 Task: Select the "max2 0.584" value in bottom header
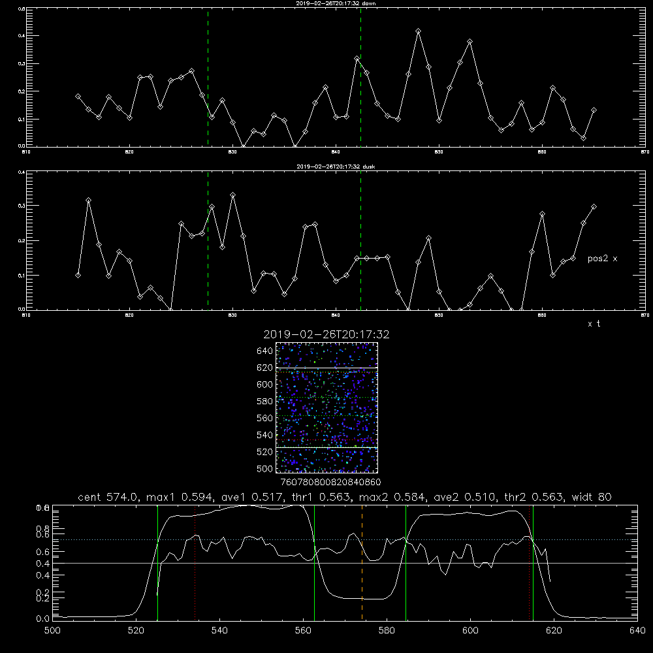[x=392, y=497]
